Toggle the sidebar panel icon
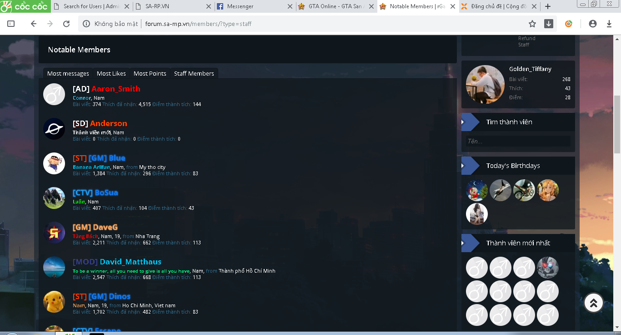Viewport: 621px width, 335px height. [11, 24]
